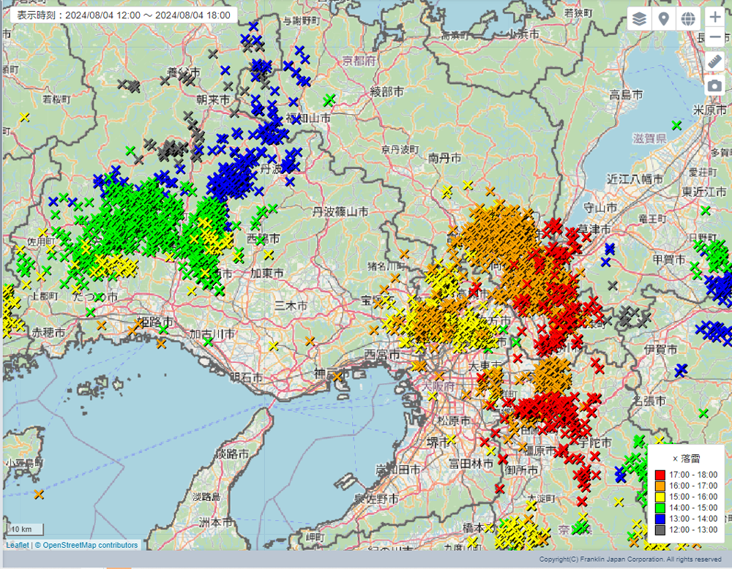Click the gray 12:00 - 13:00 legend swatch
The height and width of the screenshot is (569, 732).
click(660, 530)
